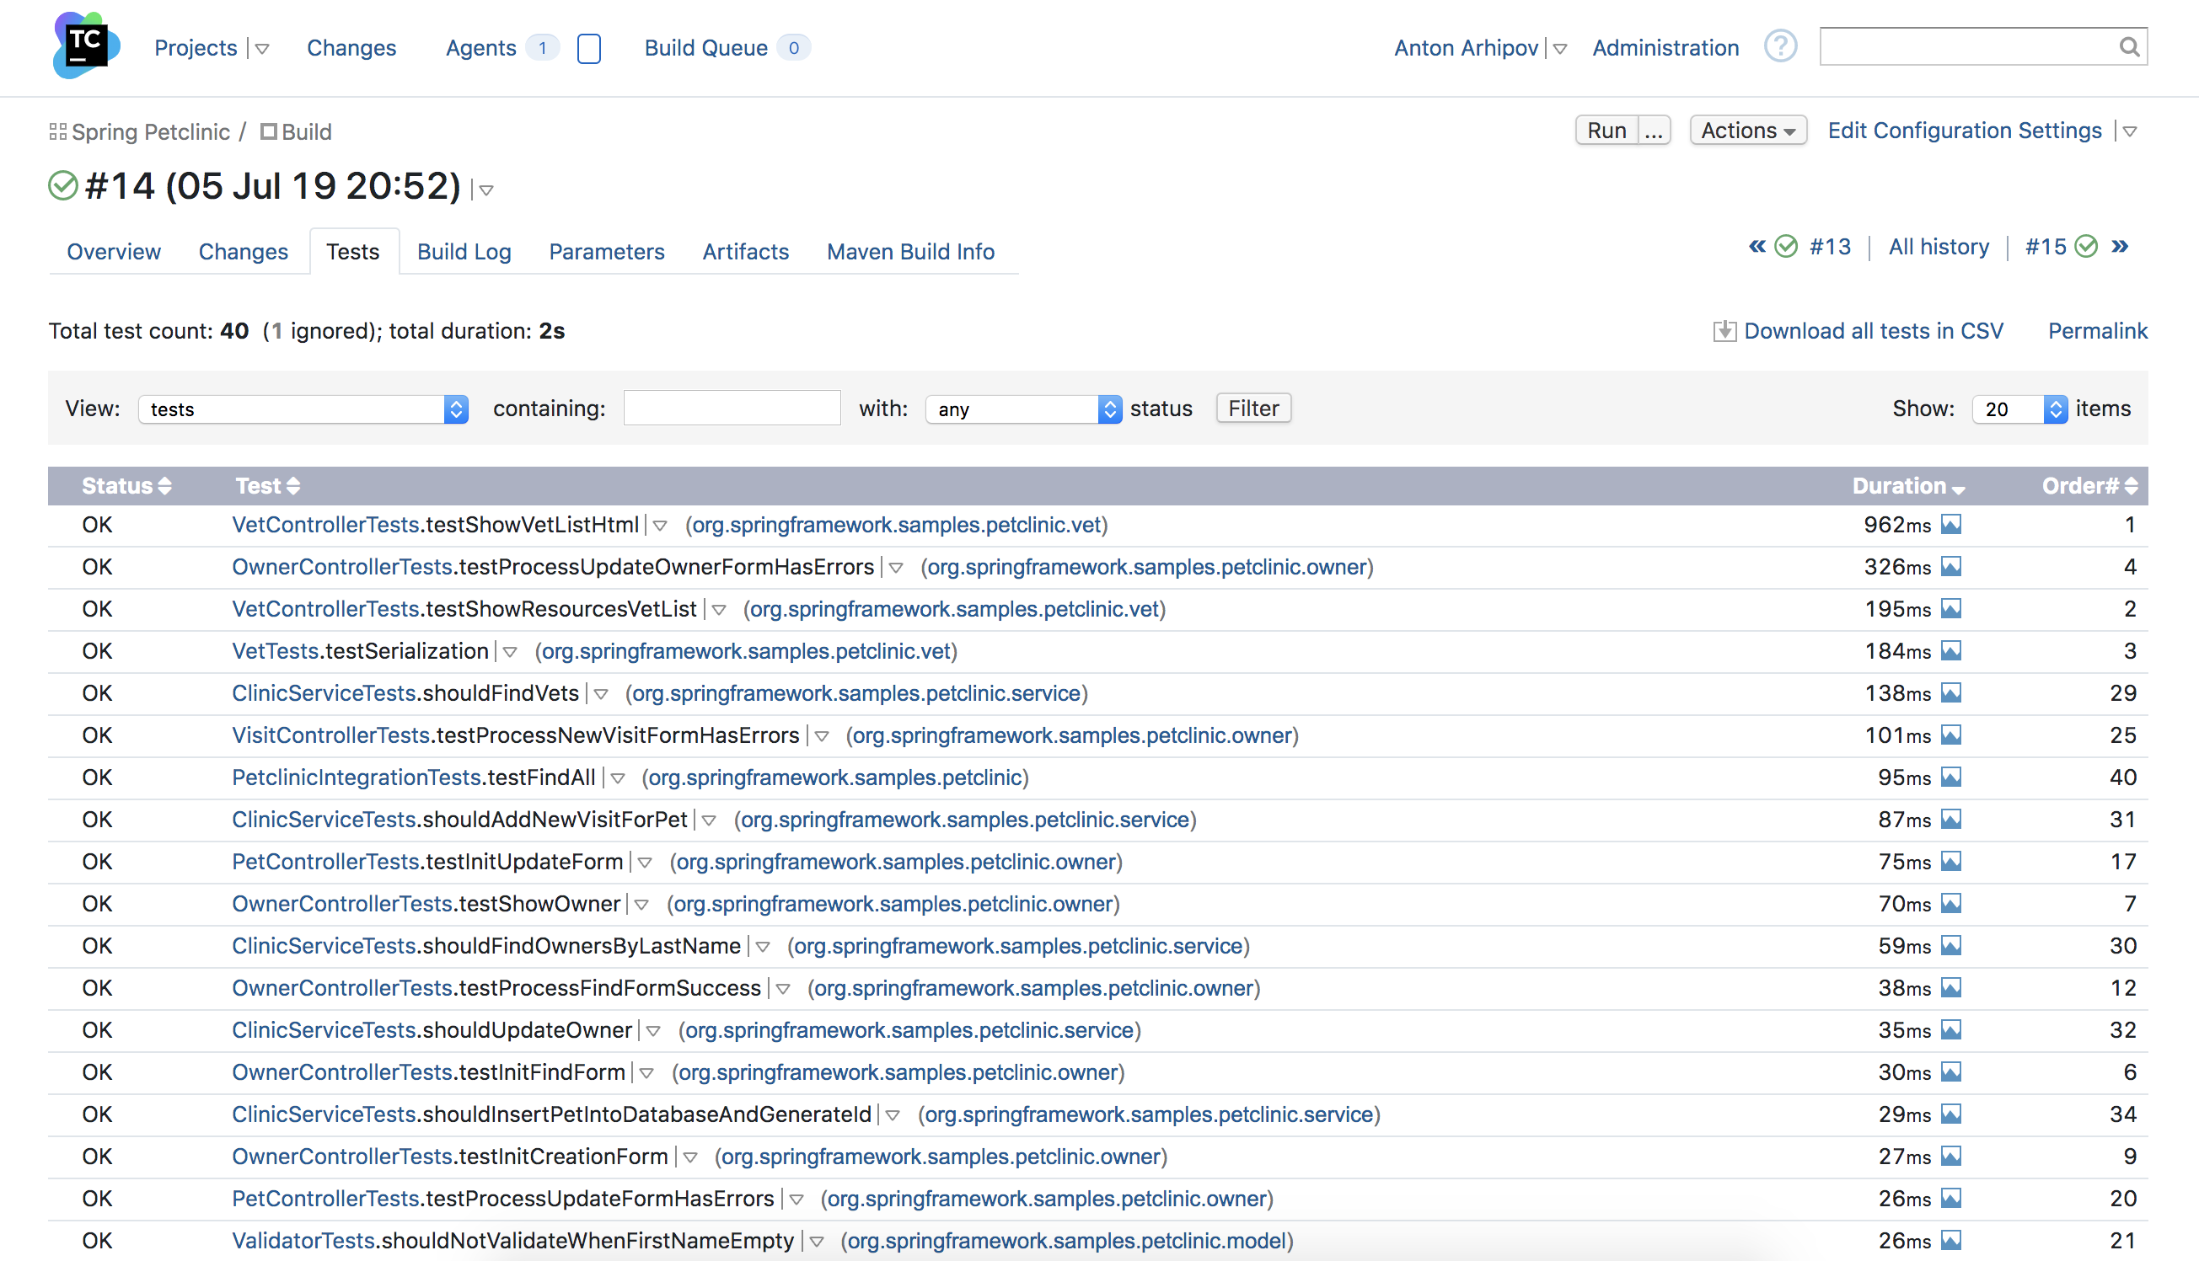The height and width of the screenshot is (1261, 2199).
Task: Sort the table by Duration column
Action: click(1908, 486)
